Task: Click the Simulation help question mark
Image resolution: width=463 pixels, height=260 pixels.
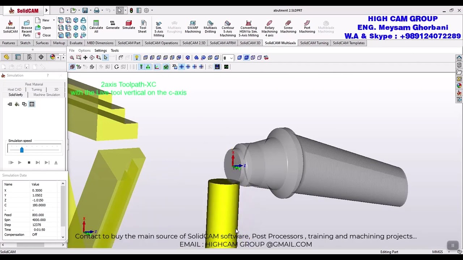Action: click(x=47, y=75)
